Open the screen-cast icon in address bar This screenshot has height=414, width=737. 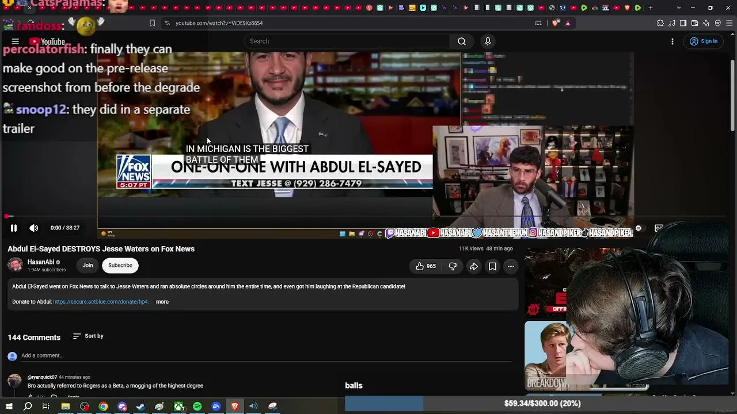pyautogui.click(x=538, y=23)
